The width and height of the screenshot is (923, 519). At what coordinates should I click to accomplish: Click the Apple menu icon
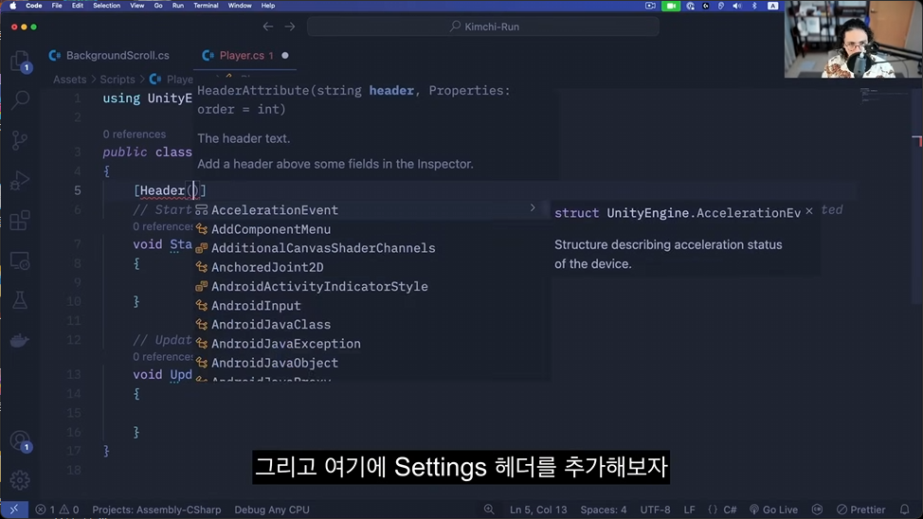click(13, 6)
